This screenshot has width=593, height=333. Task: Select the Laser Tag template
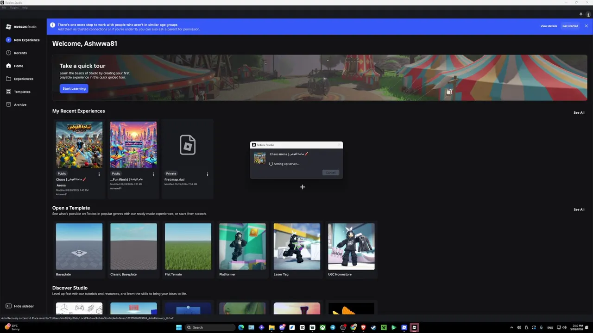tap(296, 247)
